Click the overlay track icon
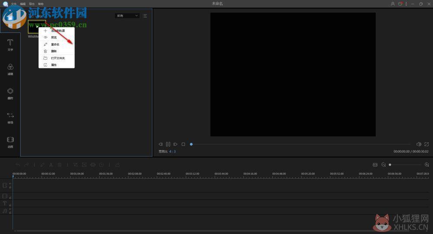 5,196
